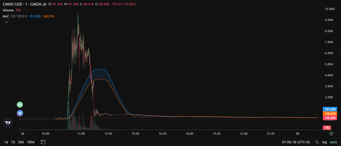
Task: Click the 15:00 time axis label
Action: (x=135, y=134)
